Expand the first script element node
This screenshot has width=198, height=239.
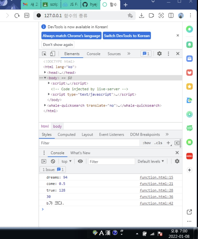[x=49, y=83]
